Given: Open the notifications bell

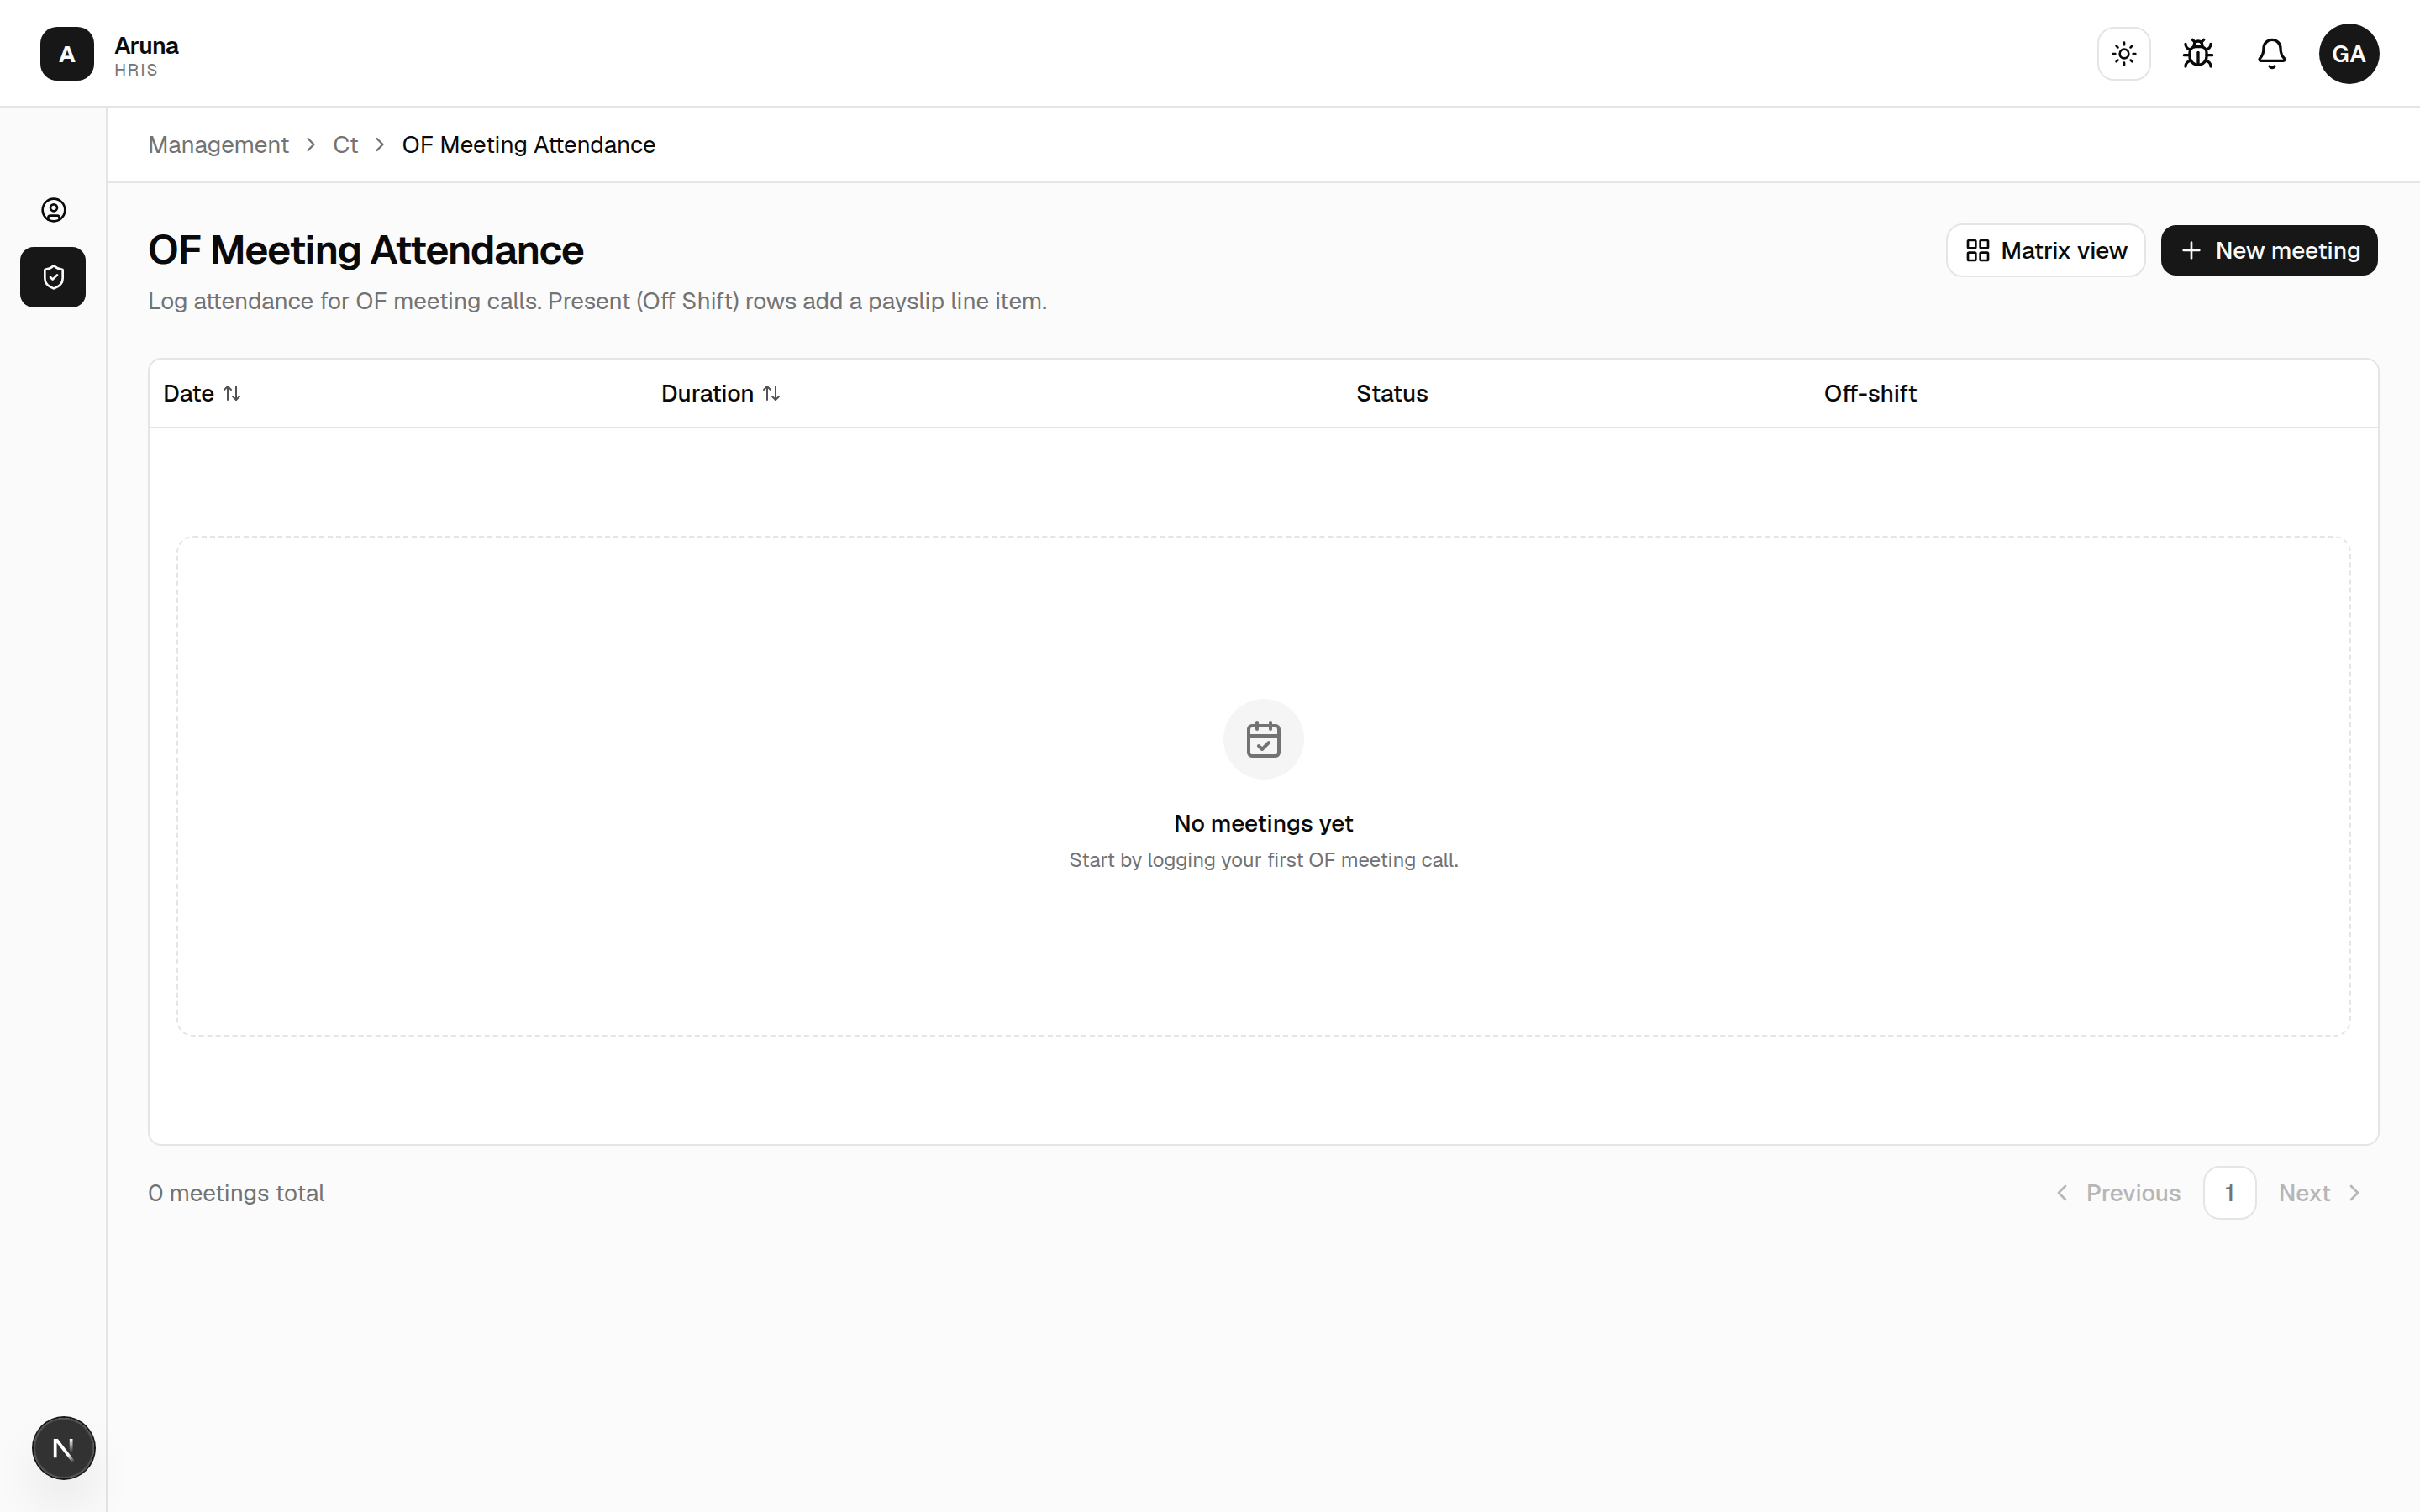Looking at the screenshot, I should point(2272,54).
